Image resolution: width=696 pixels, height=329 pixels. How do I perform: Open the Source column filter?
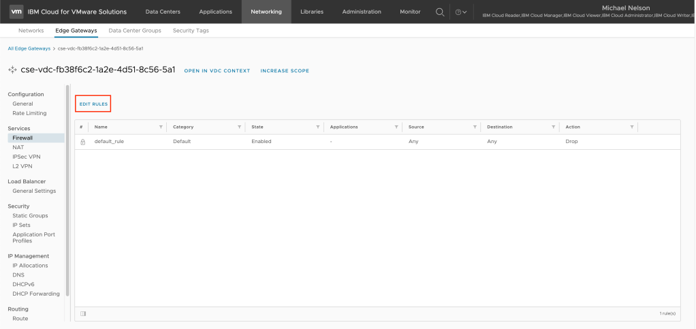(475, 127)
